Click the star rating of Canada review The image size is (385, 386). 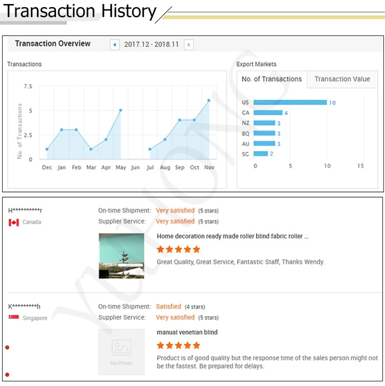click(x=178, y=249)
